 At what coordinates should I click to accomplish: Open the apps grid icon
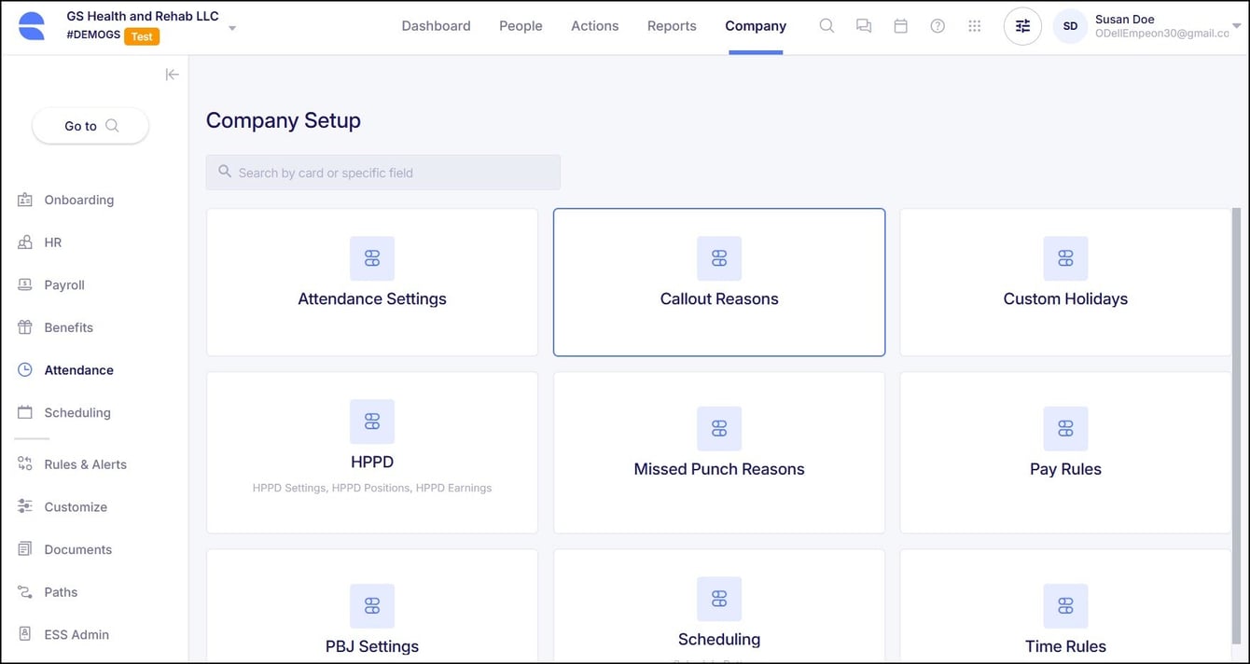[x=975, y=26]
